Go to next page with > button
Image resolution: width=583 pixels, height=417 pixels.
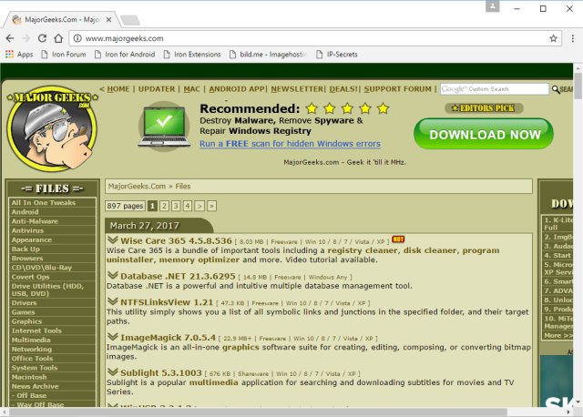pos(199,206)
